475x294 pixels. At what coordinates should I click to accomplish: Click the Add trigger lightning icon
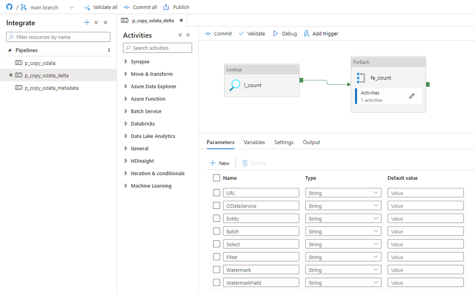click(x=306, y=34)
